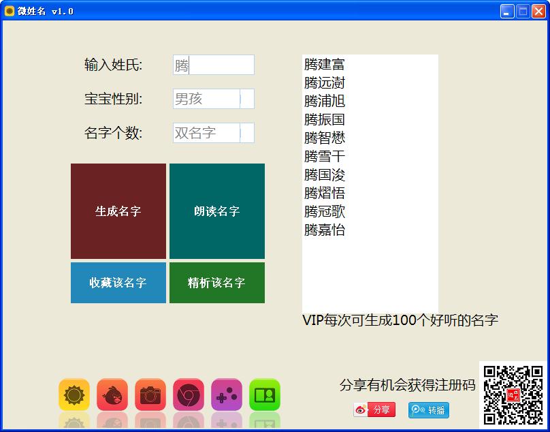Click the 生成名字 generate button
Viewport: 550px width, 432px height.
click(118, 210)
